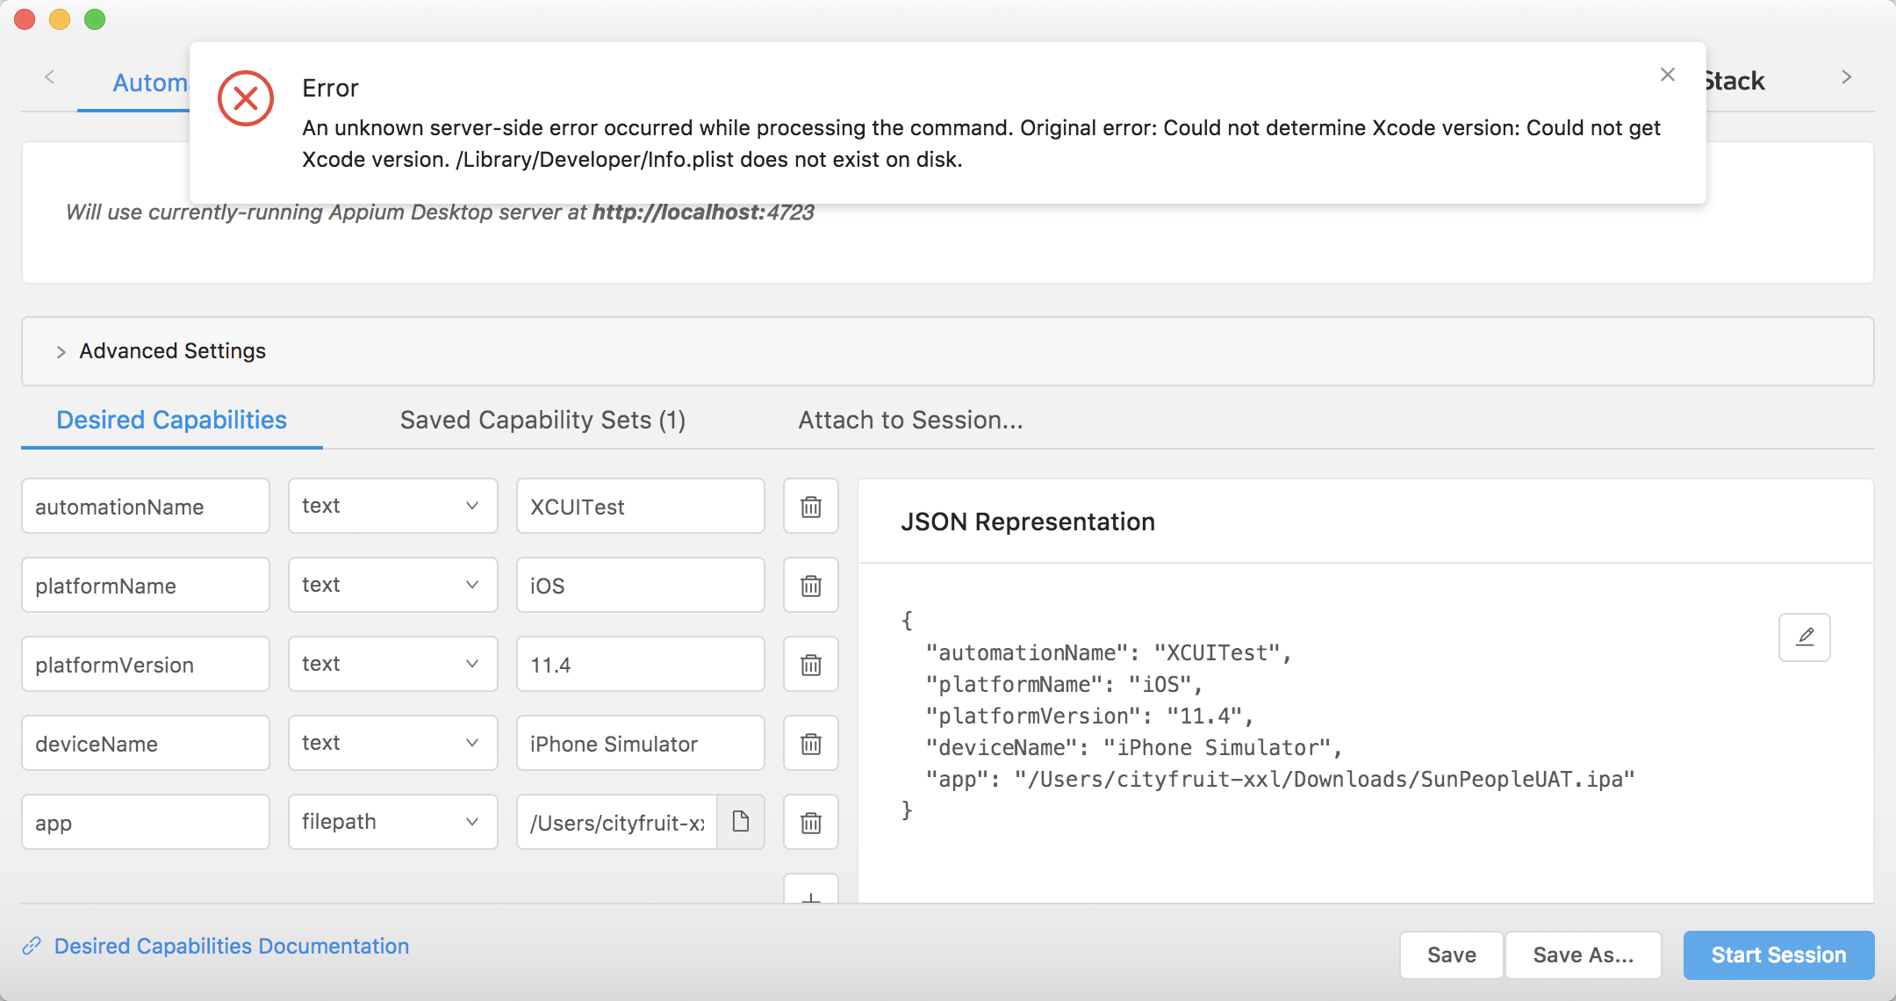This screenshot has width=1896, height=1001.
Task: Click the file picker icon for app
Action: click(743, 822)
